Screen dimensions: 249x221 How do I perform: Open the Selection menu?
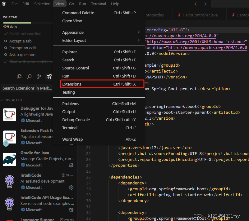point(42,4)
